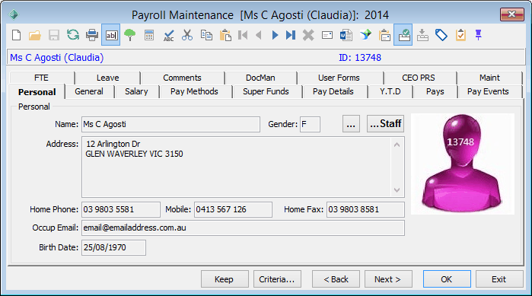Click the clipboard with note icon
The width and height of the screenshot is (532, 296).
tap(385, 35)
